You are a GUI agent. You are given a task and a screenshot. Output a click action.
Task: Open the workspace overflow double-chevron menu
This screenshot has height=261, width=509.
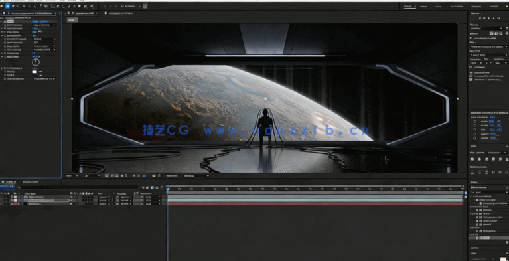(507, 6)
